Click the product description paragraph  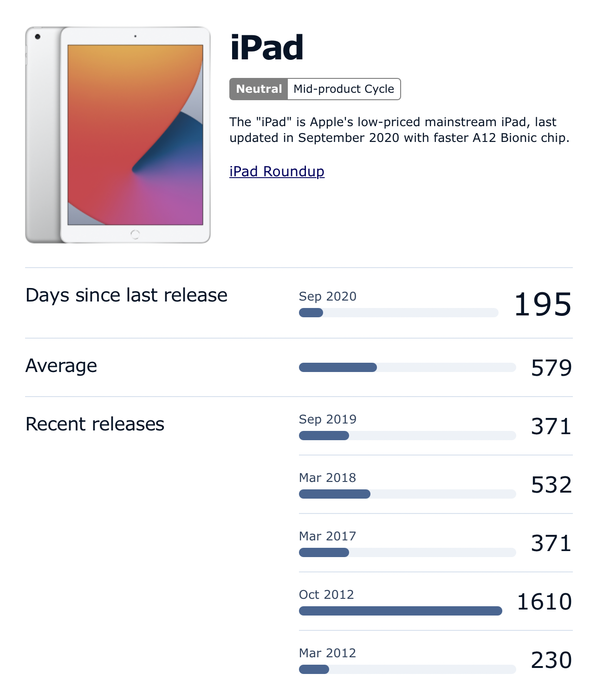click(399, 130)
